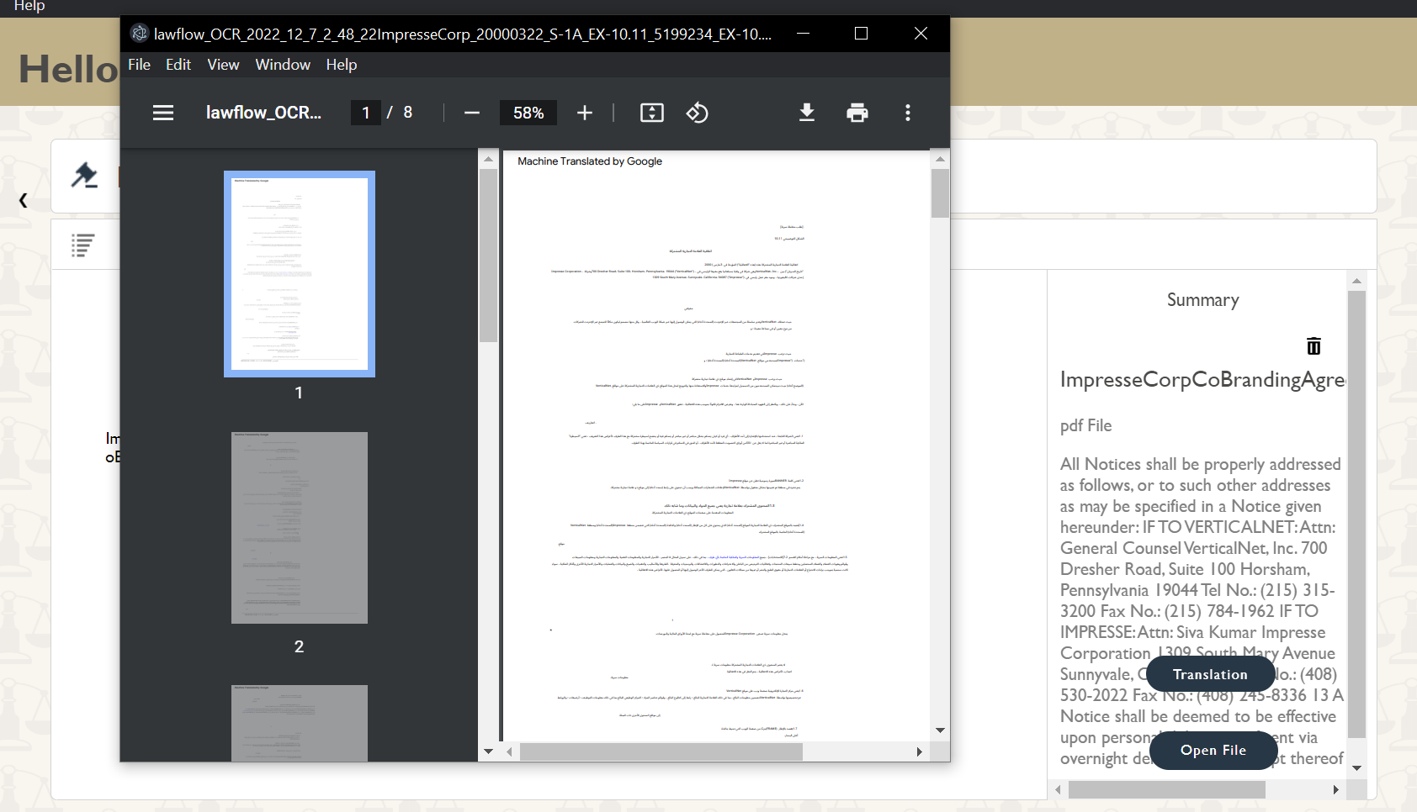Click the Translation button
The height and width of the screenshot is (812, 1417).
[x=1210, y=673]
